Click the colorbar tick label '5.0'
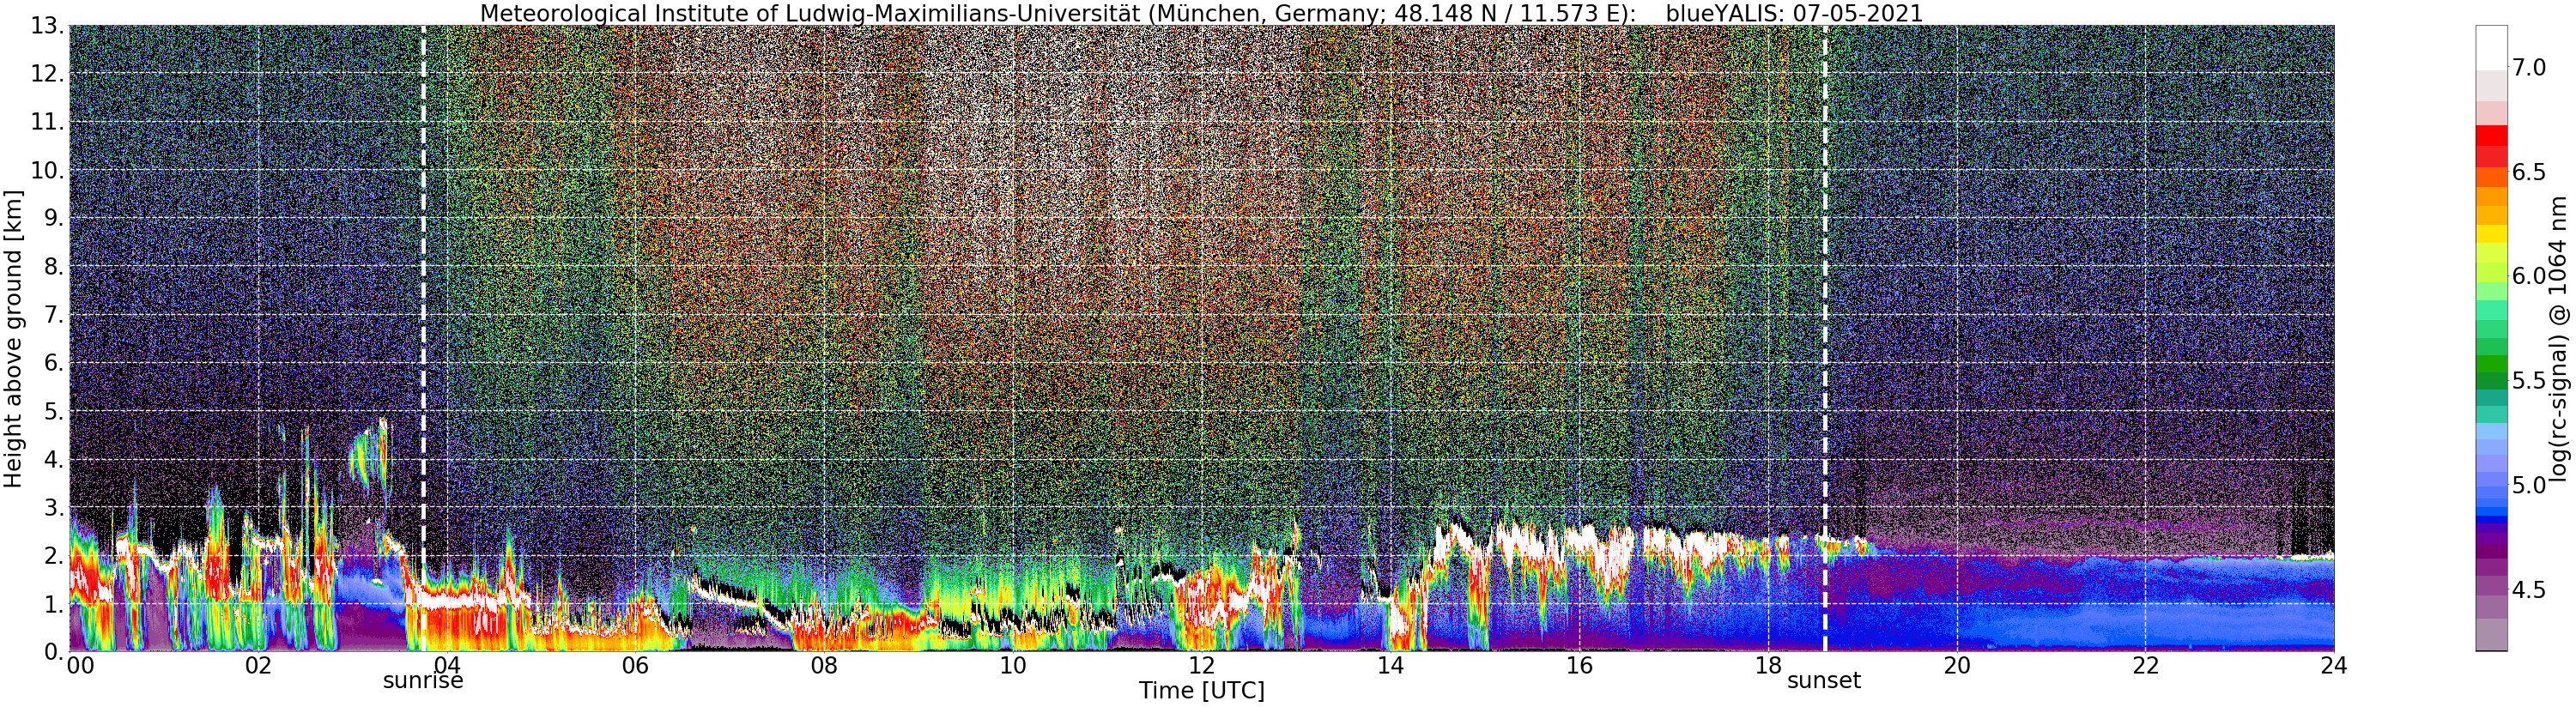Viewport: 2576px width, 707px height. (x=2528, y=485)
